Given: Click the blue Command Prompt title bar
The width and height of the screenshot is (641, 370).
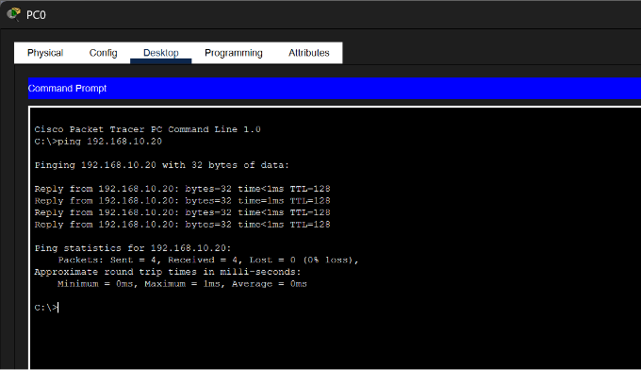Looking at the screenshot, I should [335, 89].
